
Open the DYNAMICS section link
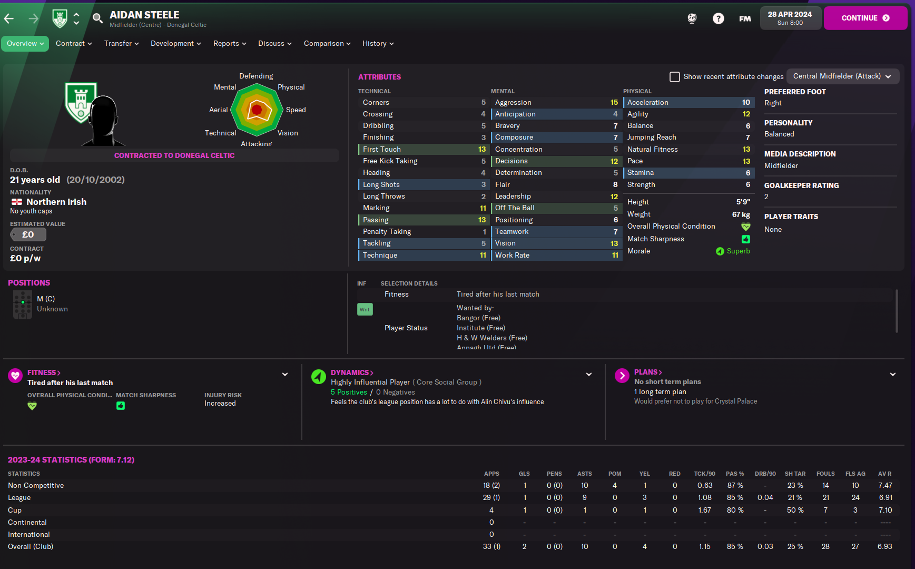pos(352,373)
